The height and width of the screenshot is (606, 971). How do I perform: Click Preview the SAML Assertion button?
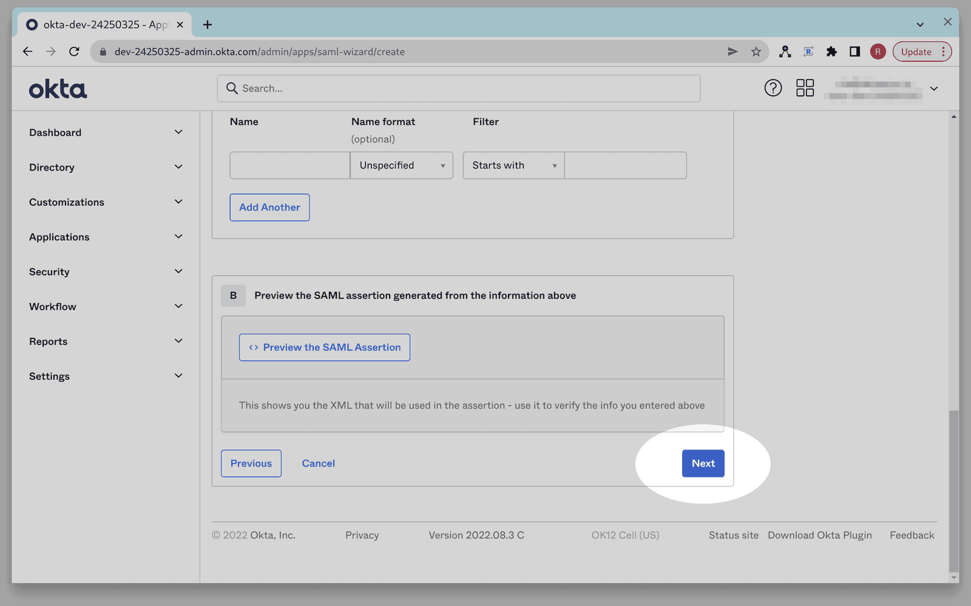coord(325,348)
